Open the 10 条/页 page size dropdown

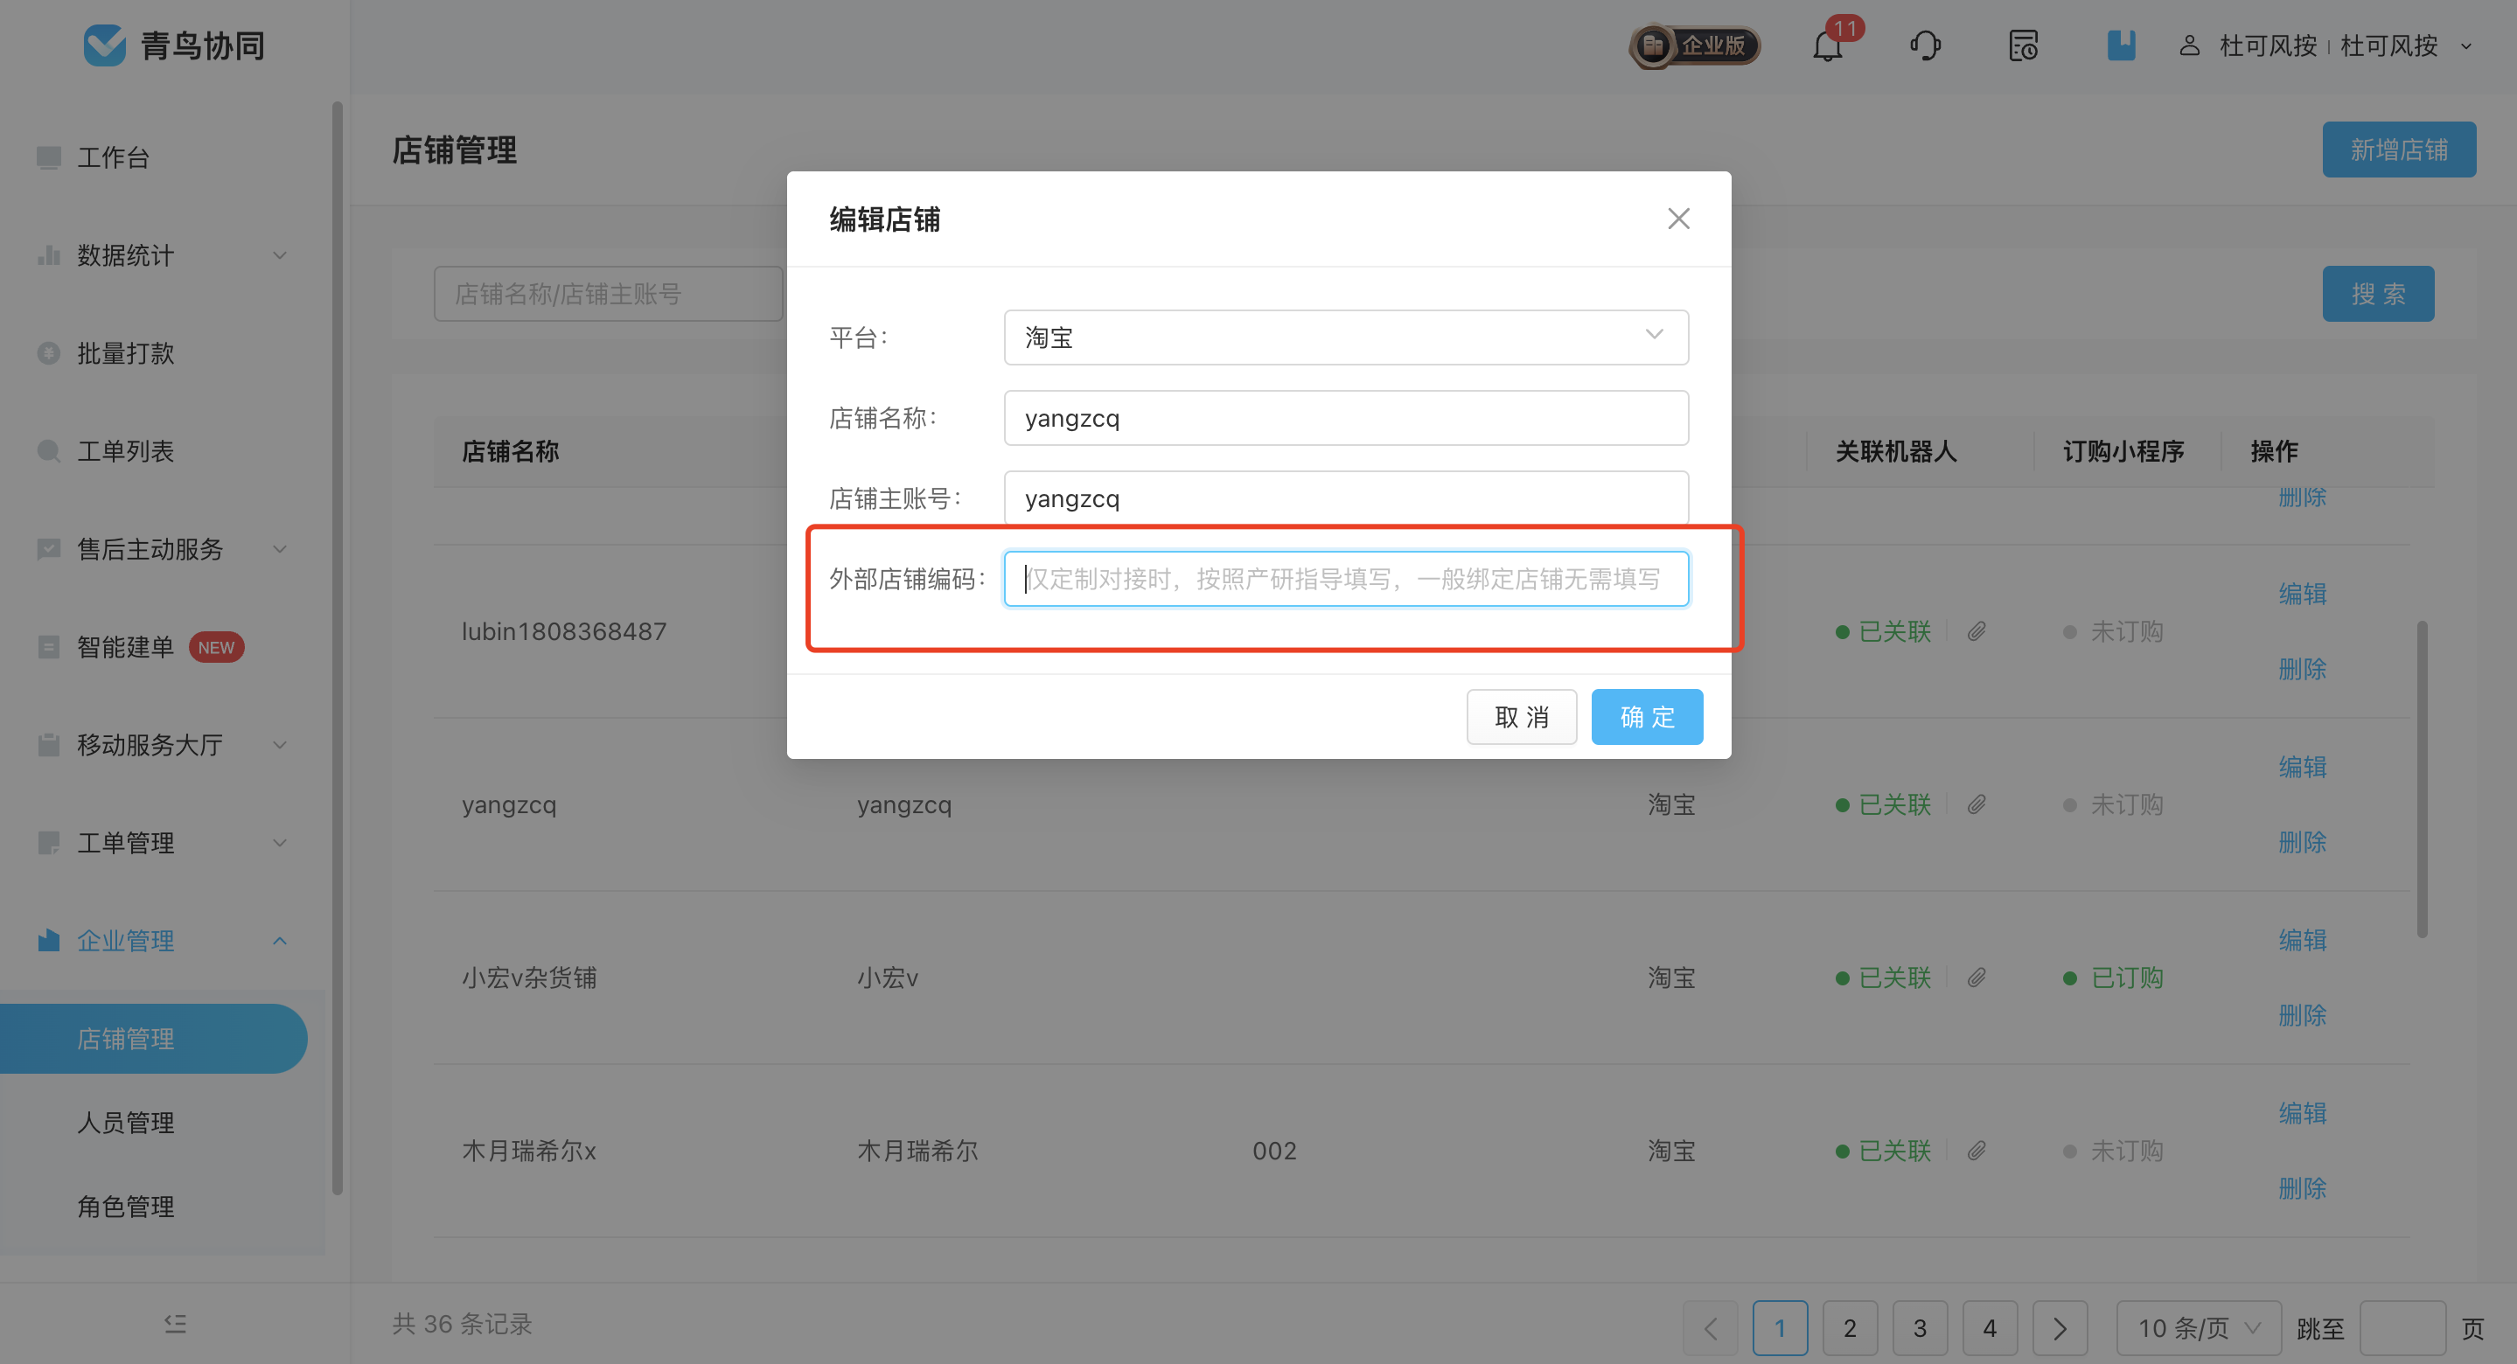(x=2199, y=1328)
